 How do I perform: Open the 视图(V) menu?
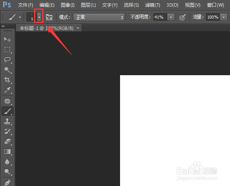point(192,5)
